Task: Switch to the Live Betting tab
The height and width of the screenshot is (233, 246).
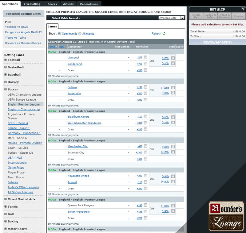Action: coord(32,4)
